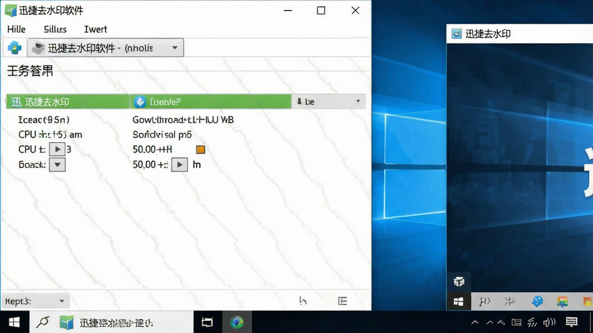
Task: Select the green 迅捷去水印 column header
Action: pyautogui.click(x=67, y=102)
